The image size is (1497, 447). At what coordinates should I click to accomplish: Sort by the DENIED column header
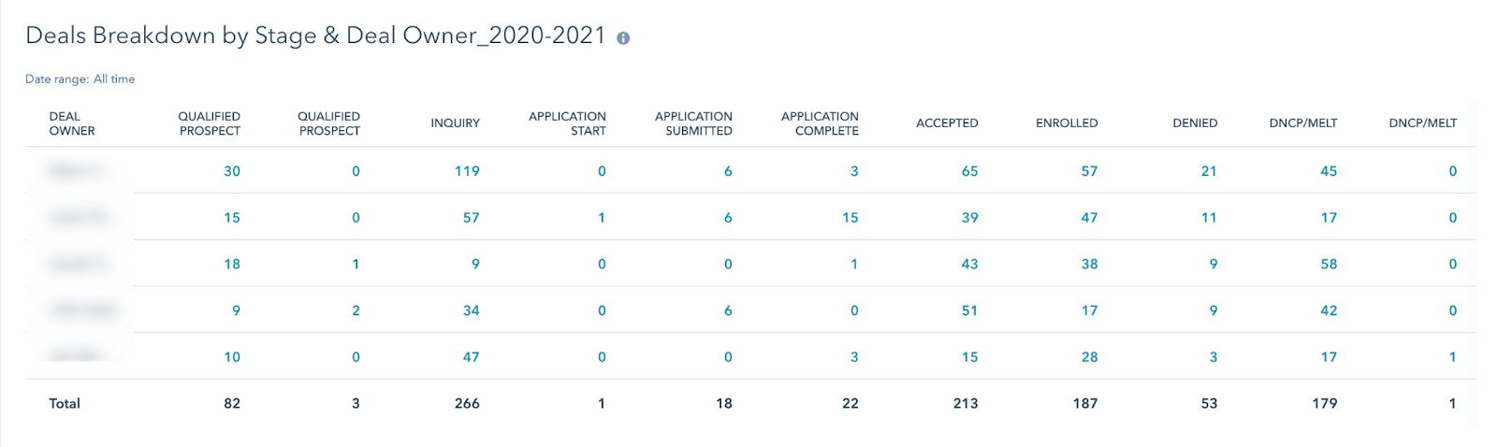[1195, 123]
